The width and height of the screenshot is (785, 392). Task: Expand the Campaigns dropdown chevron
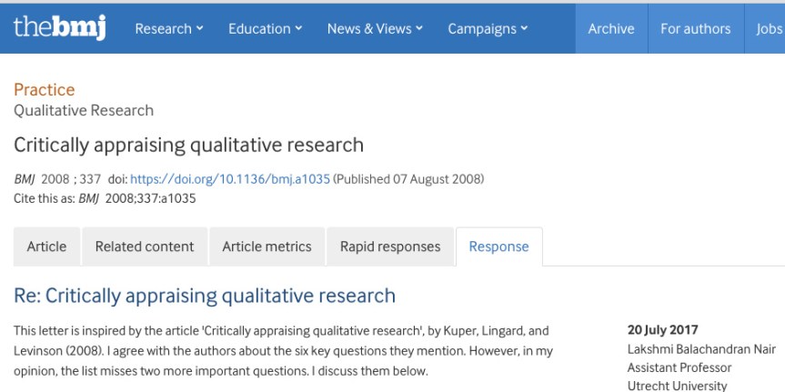pyautogui.click(x=524, y=29)
